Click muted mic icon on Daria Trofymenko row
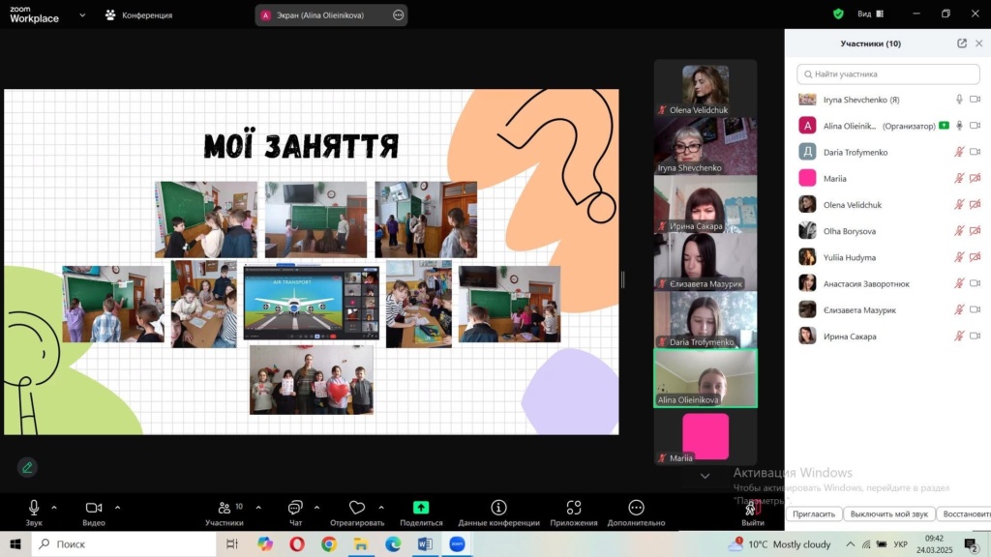991x557 pixels. [959, 152]
